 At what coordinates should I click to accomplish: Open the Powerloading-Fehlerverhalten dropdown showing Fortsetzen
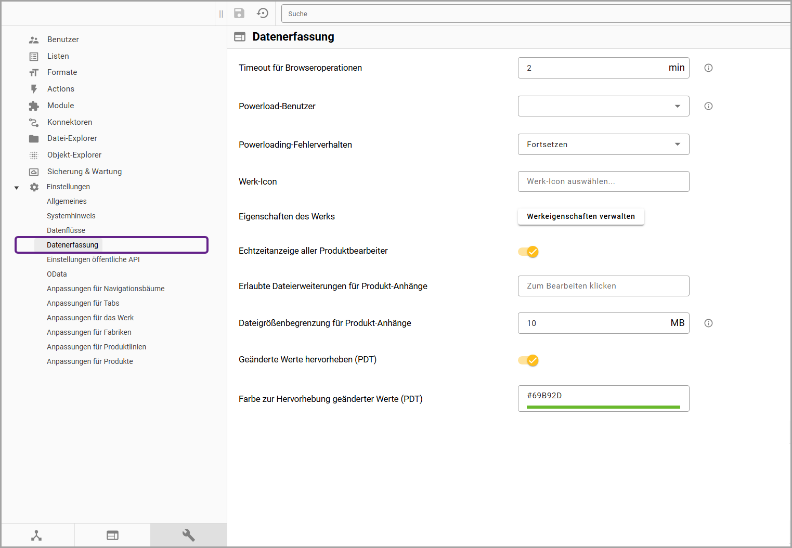coord(603,145)
